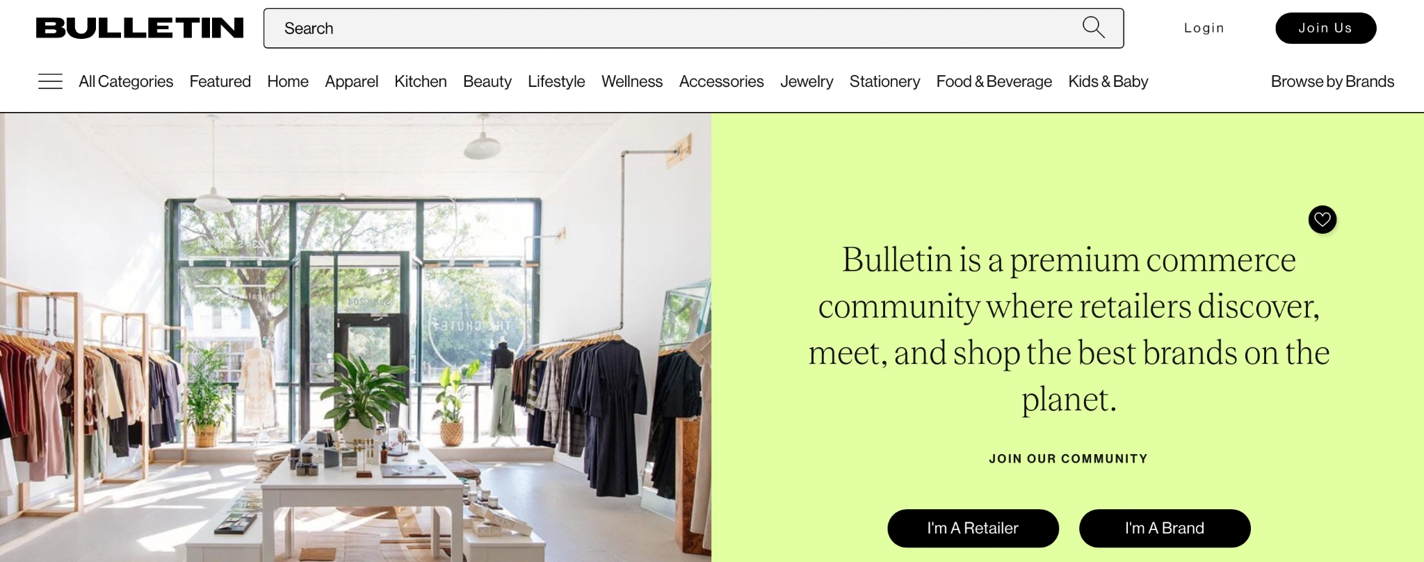Click the heart favorite icon
The height and width of the screenshot is (562, 1424).
point(1322,220)
